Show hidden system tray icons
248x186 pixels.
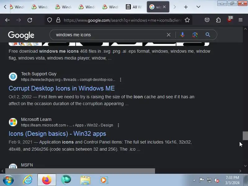point(194,180)
